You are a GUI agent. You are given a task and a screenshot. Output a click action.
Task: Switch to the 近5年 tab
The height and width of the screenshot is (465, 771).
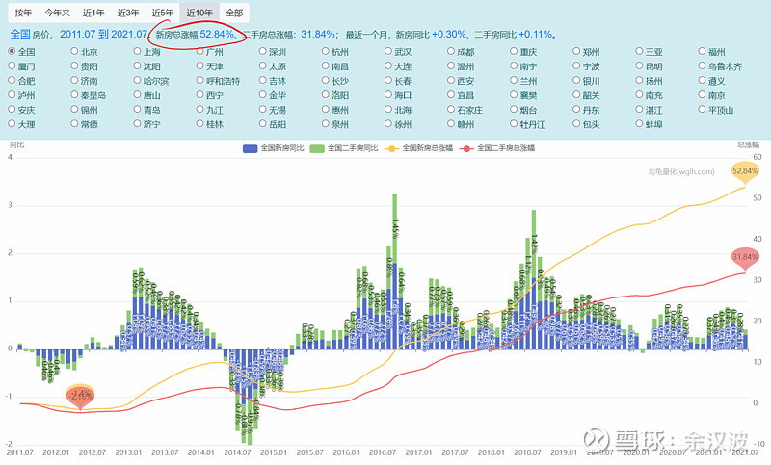[x=163, y=13]
